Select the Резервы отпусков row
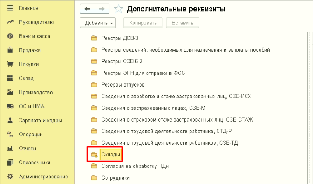Image resolution: width=313 pixels, height=184 pixels. pos(123,85)
